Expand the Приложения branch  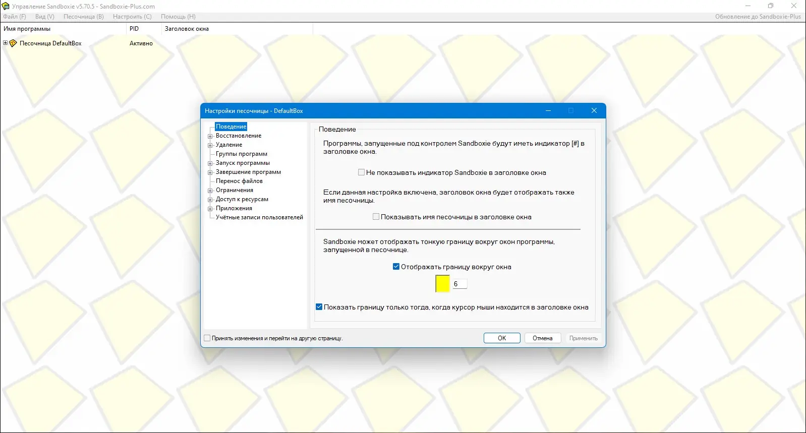210,209
